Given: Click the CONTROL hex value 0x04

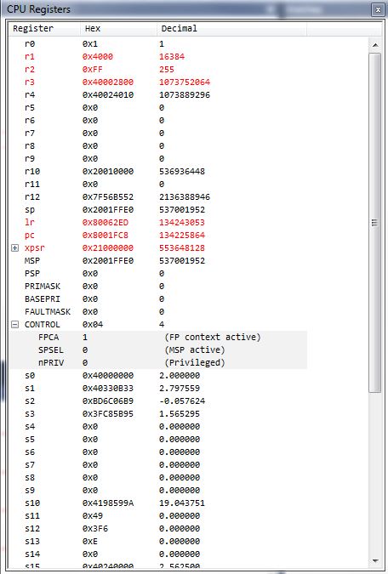Looking at the screenshot, I should pos(93,325).
